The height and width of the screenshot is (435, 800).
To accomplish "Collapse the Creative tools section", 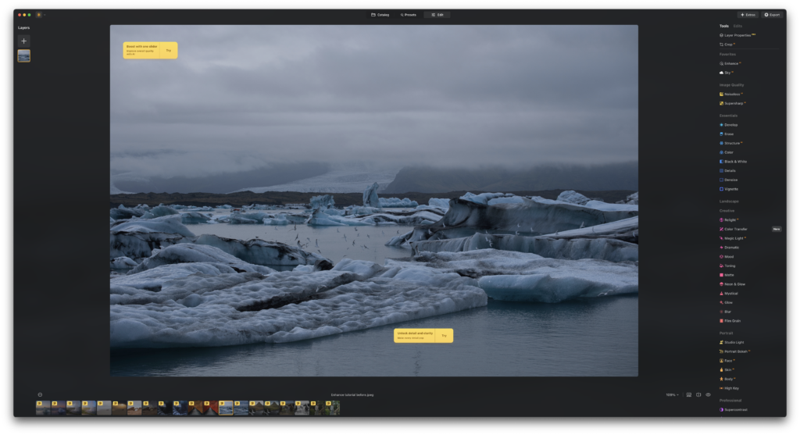I will pos(727,211).
